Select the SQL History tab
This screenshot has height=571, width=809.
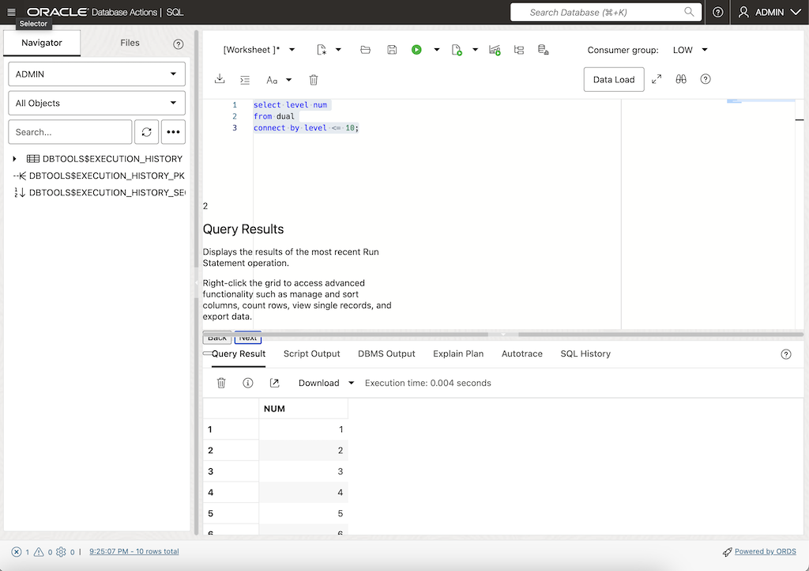click(585, 354)
